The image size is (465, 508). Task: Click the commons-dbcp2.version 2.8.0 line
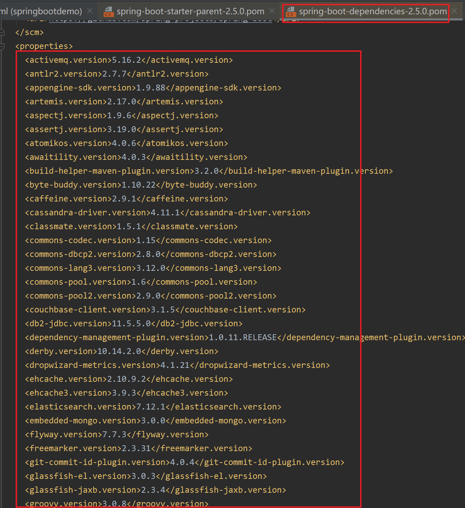(151, 254)
